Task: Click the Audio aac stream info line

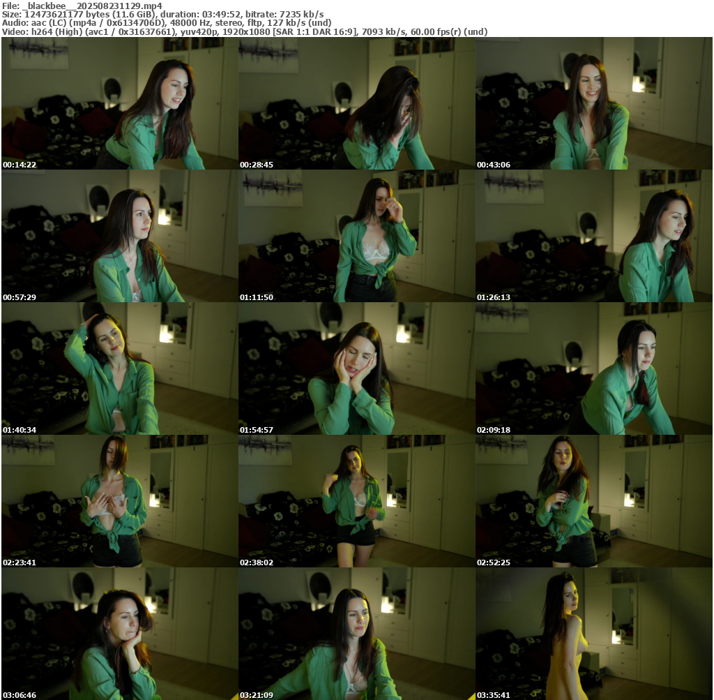Action: (167, 23)
